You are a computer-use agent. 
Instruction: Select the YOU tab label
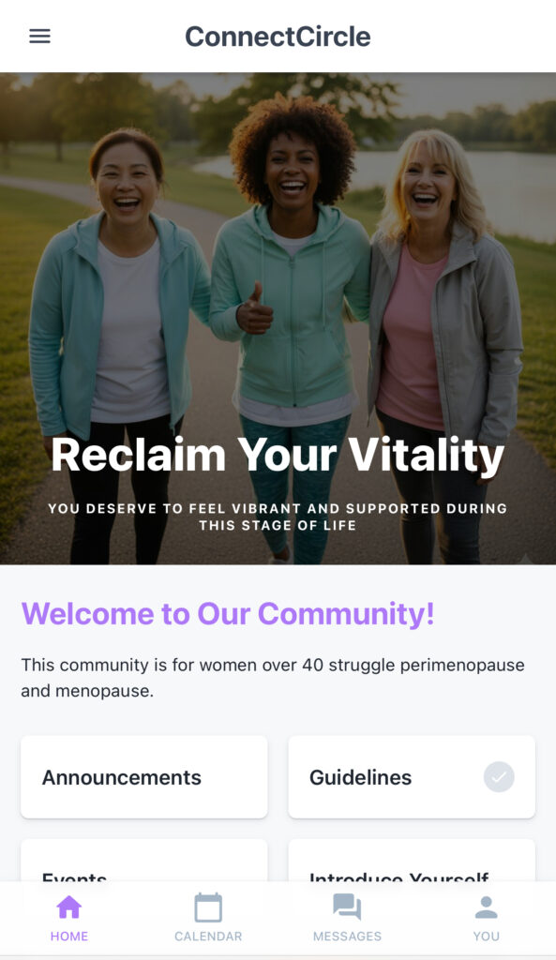[487, 937]
